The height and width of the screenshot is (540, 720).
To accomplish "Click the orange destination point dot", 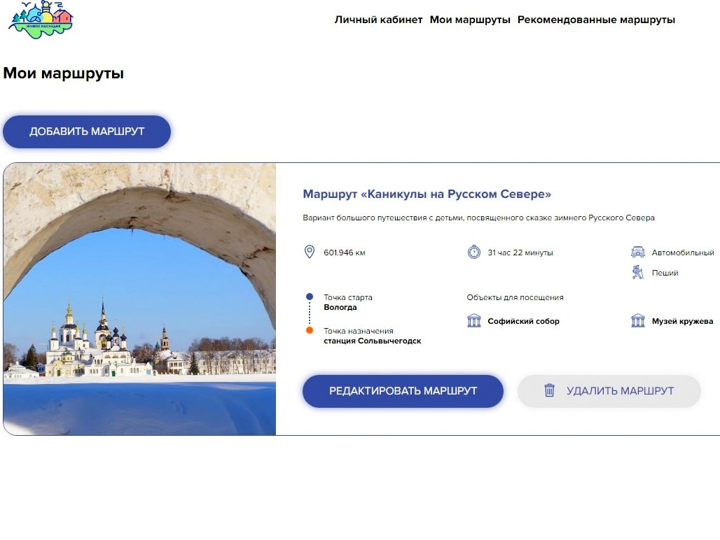I will pos(310,330).
